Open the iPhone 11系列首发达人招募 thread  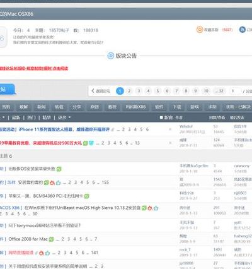click(x=55, y=129)
